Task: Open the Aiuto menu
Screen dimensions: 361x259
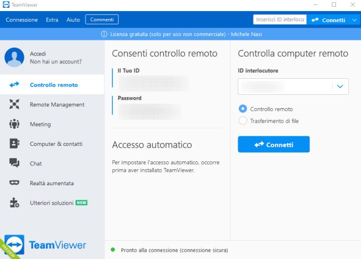Action: click(73, 20)
